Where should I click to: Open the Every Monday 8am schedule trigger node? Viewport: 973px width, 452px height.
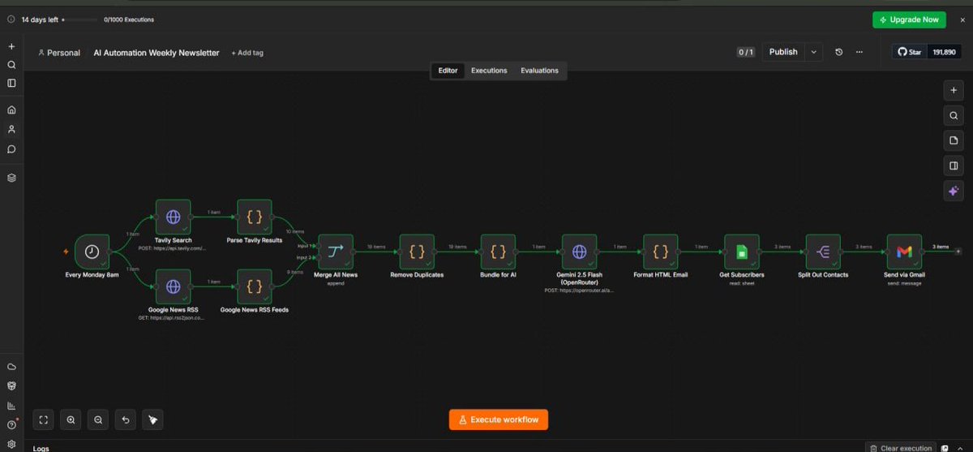92,252
